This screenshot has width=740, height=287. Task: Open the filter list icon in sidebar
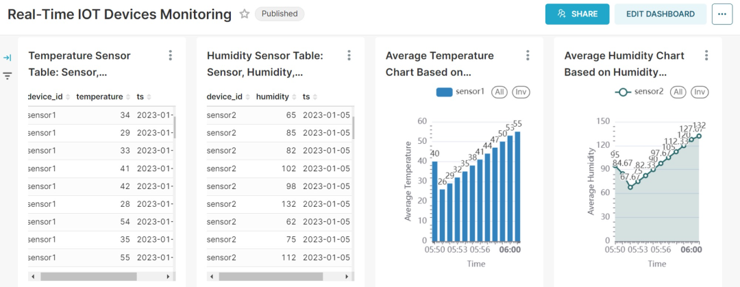pyautogui.click(x=8, y=75)
